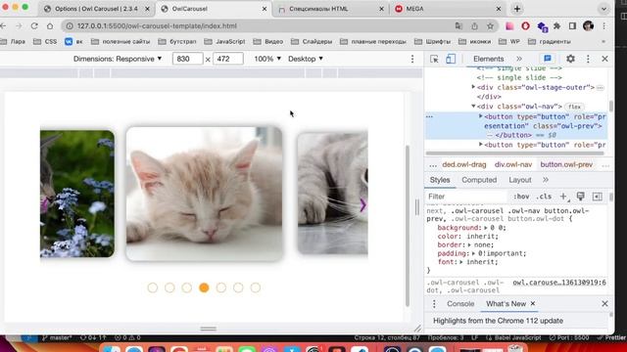Toggle :hov element state panel
This screenshot has height=352, width=627.
coord(521,197)
